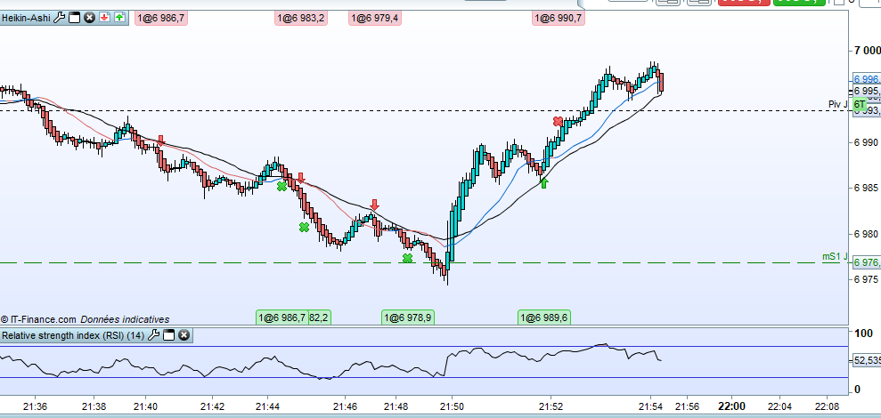
Task: Click the green 6 976 price tag
Action: click(867, 262)
